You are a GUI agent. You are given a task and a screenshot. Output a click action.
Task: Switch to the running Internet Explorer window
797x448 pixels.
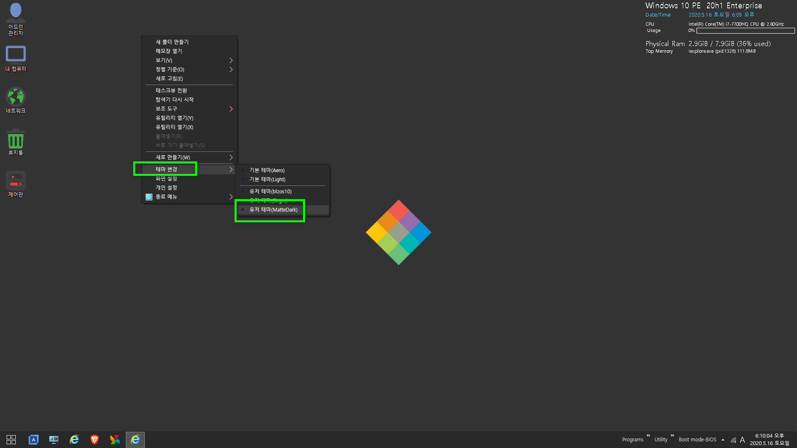pos(135,440)
